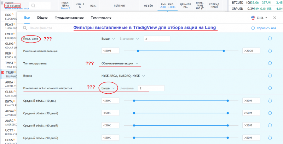Open the США country dropdown

tap(259, 18)
